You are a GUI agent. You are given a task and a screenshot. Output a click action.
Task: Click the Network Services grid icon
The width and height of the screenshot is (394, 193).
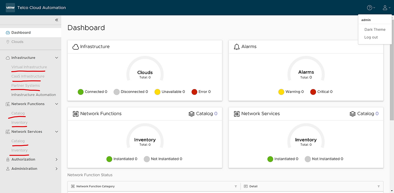[237, 114]
